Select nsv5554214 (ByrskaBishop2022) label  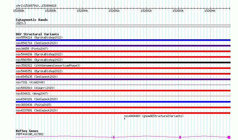tap(39, 37)
